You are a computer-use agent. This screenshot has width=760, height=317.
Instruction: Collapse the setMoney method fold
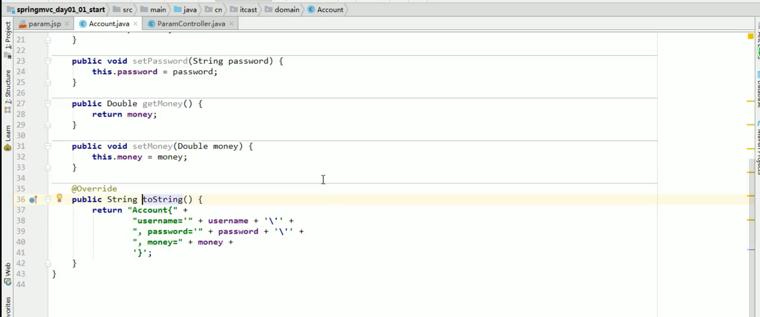pyautogui.click(x=48, y=146)
